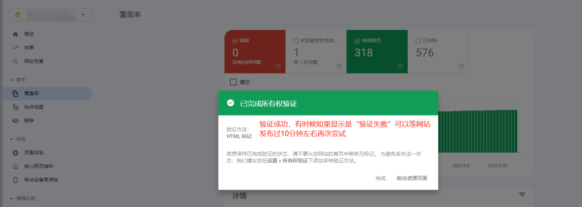Click the 核心网页指标 gauge icon

pos(15,166)
